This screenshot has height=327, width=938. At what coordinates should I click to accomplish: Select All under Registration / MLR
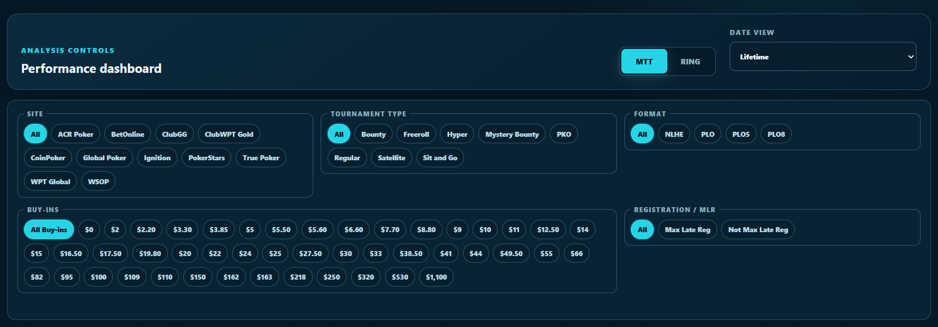click(642, 230)
